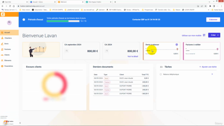Click Voir le détail link
Viewport: 224px width, 126px height.
tap(133, 56)
